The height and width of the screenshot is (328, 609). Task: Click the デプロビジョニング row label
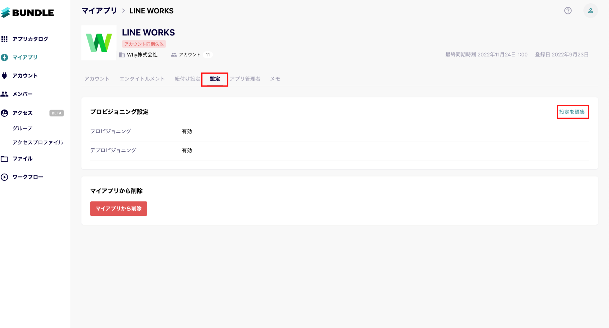click(x=113, y=150)
